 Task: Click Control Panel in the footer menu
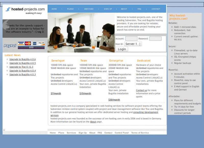click(122, 133)
